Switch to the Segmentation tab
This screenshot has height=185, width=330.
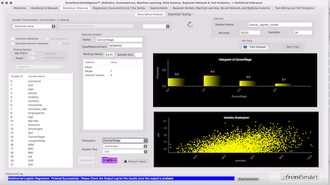[159, 8]
